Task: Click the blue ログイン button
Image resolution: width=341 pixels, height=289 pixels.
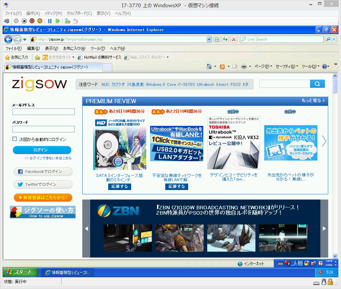Action: (x=42, y=150)
